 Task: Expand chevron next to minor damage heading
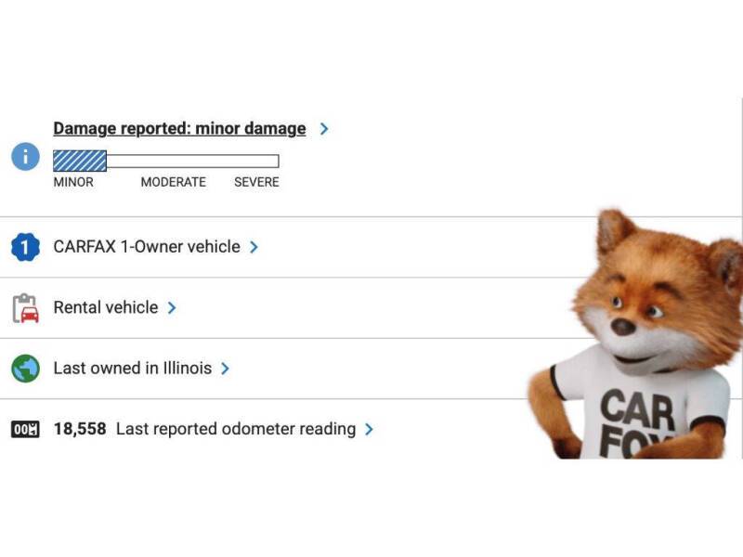(x=324, y=129)
